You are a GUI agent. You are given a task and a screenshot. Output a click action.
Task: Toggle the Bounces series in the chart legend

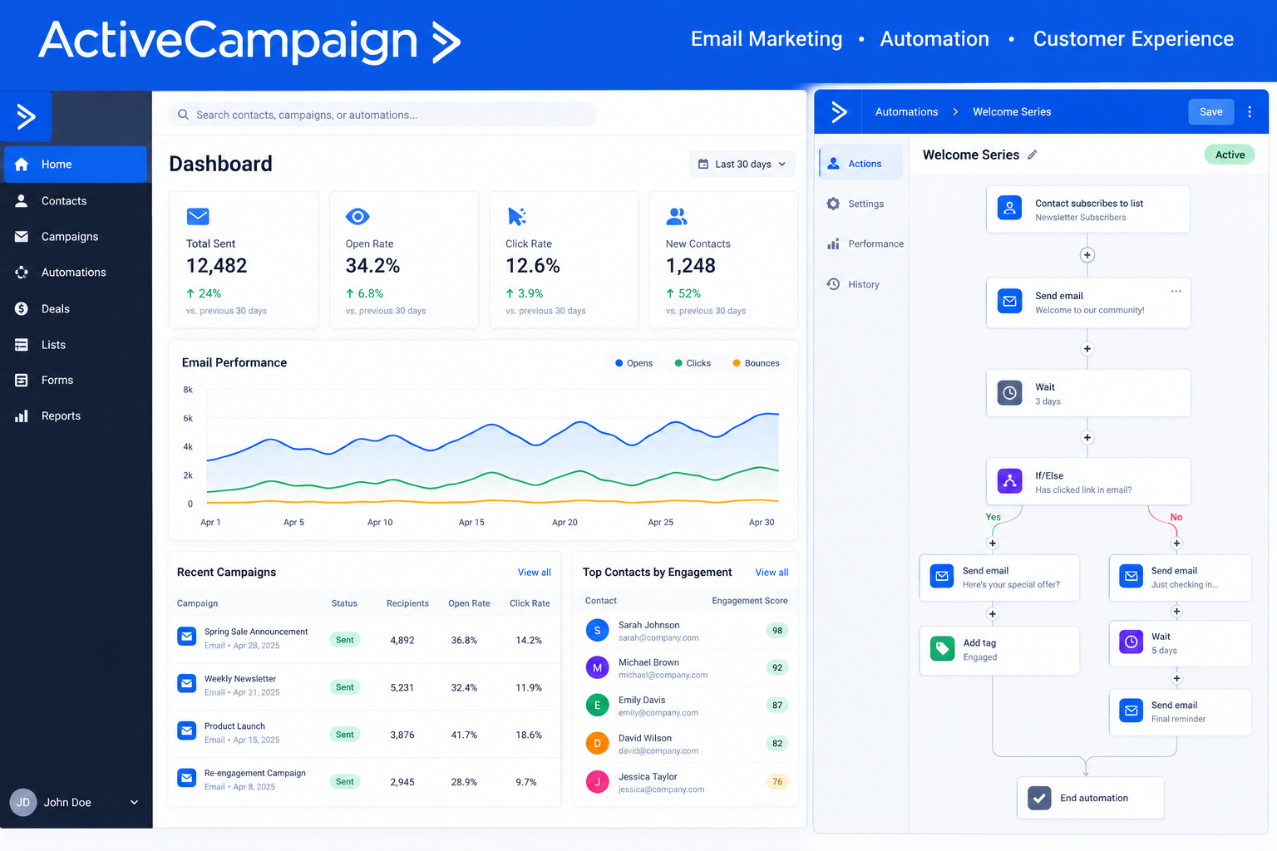coord(756,363)
